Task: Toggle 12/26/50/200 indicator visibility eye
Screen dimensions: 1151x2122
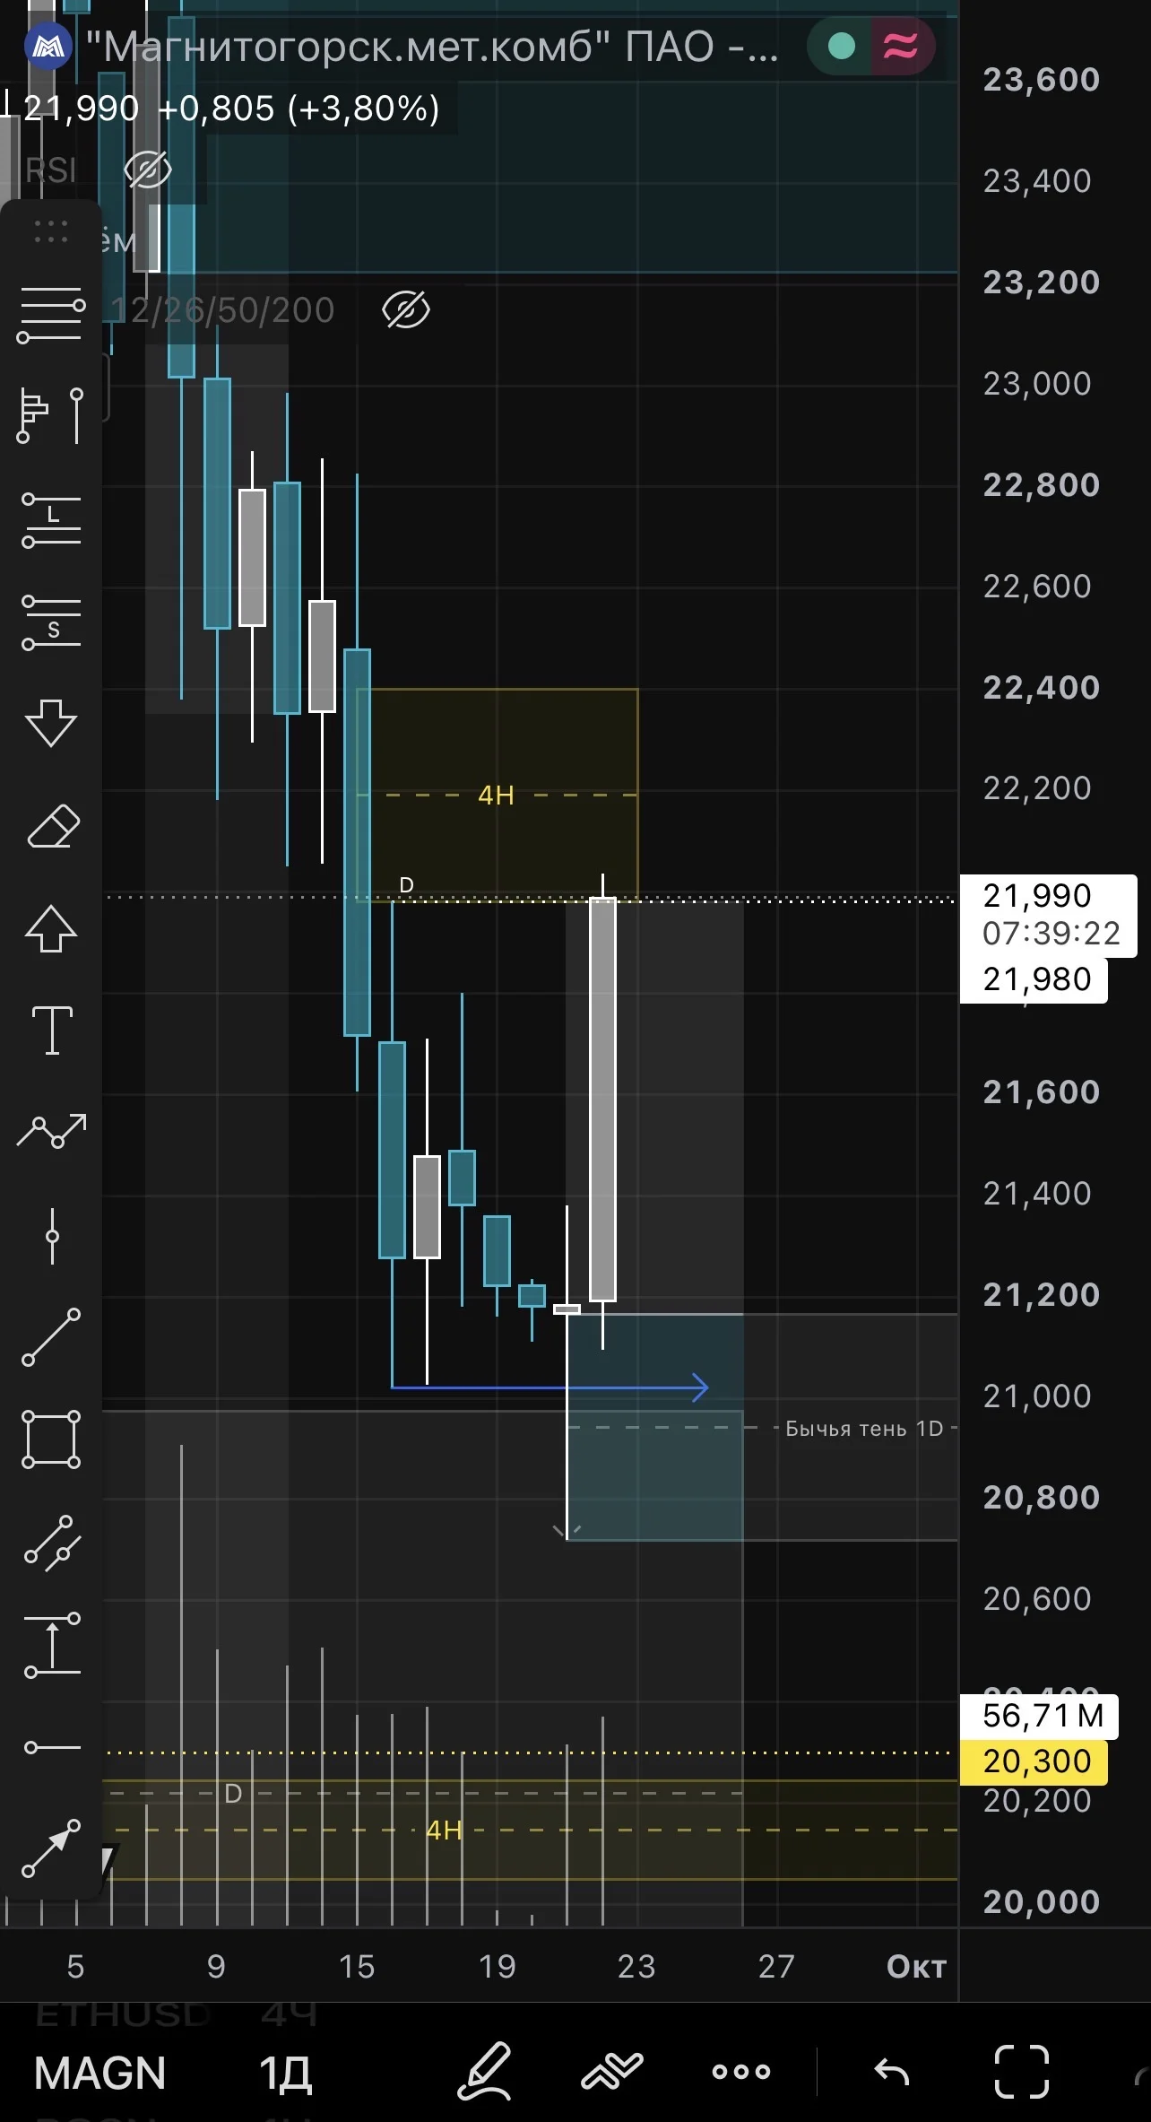Action: 406,310
